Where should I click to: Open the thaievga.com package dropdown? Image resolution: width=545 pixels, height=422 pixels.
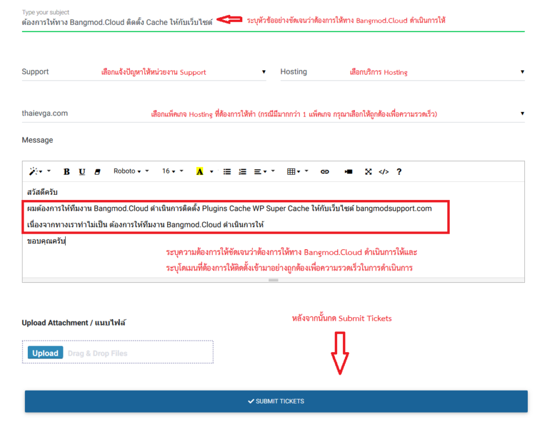tap(273, 114)
